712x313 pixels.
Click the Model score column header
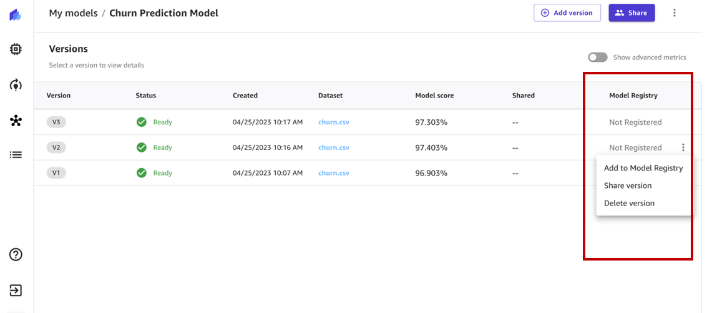pos(434,96)
